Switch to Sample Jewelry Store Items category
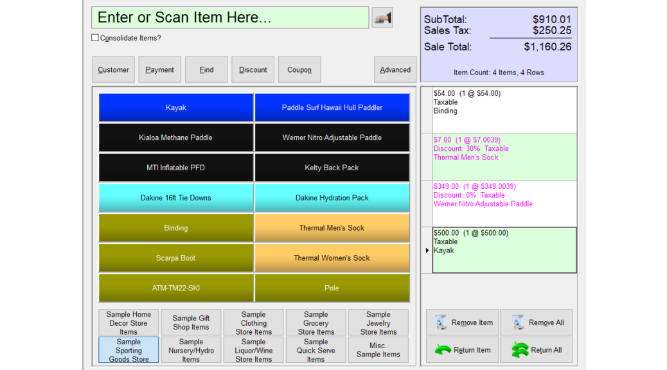Screen dimensions: 667x370 point(378,323)
